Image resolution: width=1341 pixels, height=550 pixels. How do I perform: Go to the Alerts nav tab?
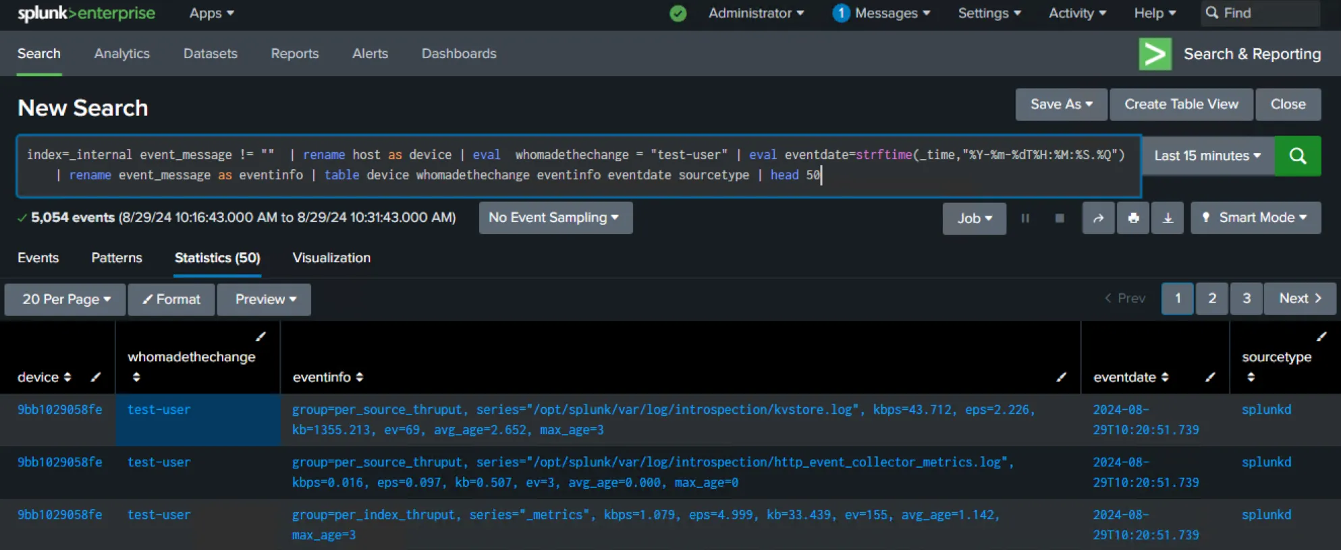pos(371,54)
